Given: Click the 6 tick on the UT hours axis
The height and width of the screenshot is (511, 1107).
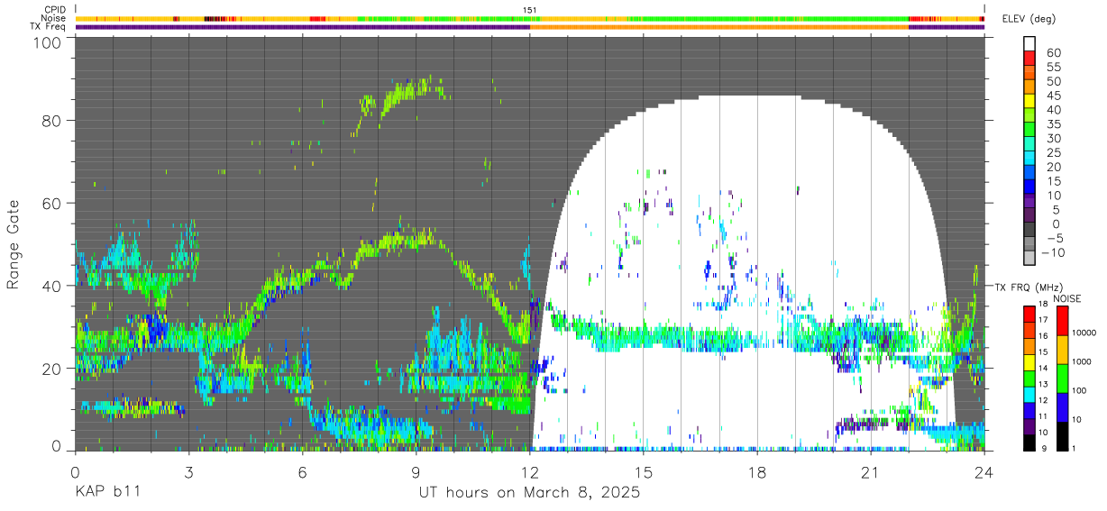Looking at the screenshot, I should [302, 471].
